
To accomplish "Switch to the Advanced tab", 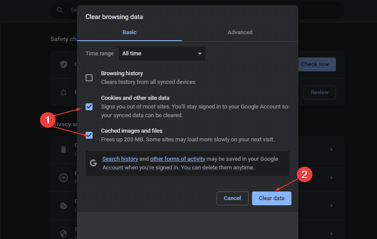I will click(x=240, y=32).
